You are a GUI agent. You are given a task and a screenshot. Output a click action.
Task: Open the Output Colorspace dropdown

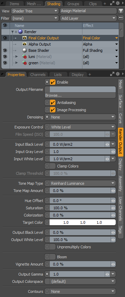[83, 281]
